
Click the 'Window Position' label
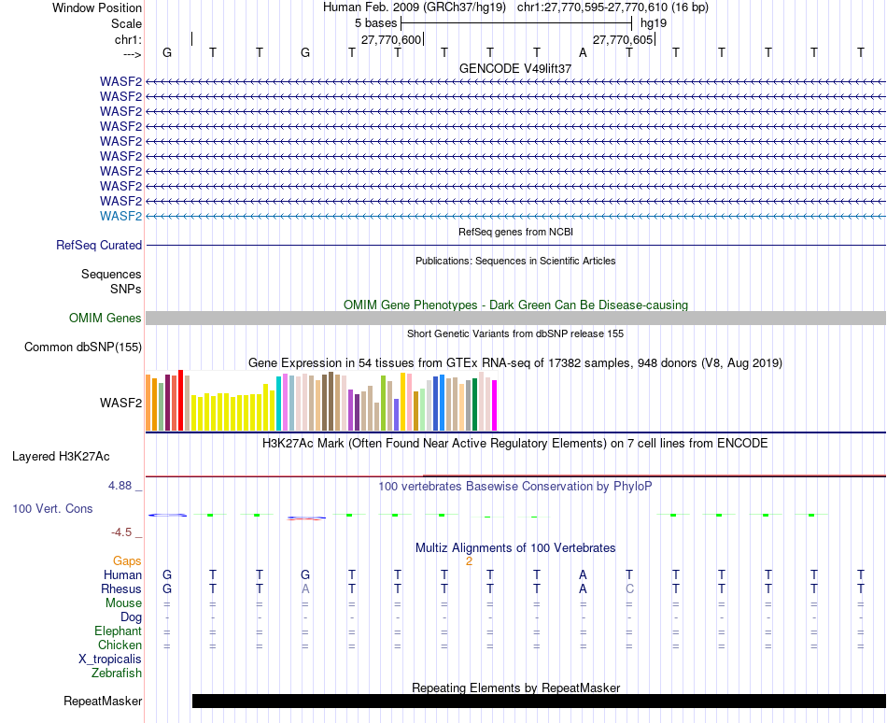click(97, 7)
